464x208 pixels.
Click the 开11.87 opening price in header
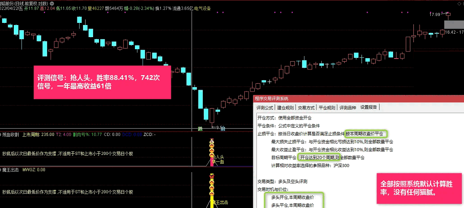click(x=32, y=8)
